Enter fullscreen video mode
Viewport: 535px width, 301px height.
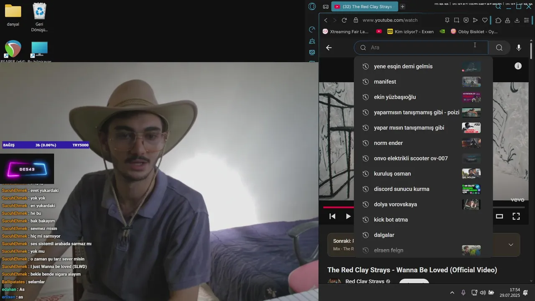[516, 216]
